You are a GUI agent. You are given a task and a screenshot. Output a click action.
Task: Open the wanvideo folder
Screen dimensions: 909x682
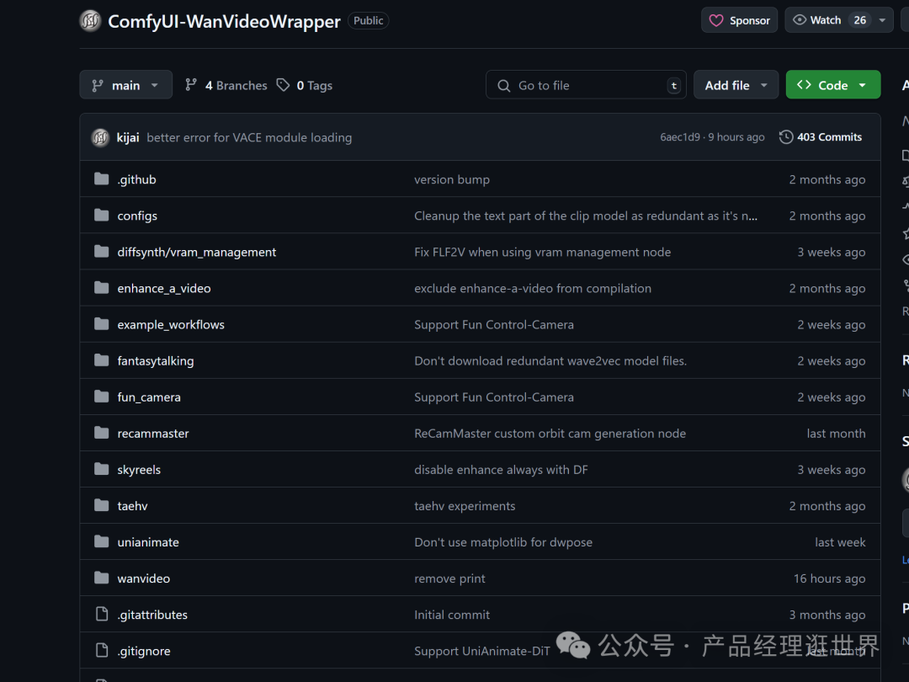point(144,578)
